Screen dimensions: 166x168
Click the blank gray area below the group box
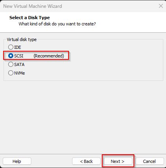click(x=83, y=116)
